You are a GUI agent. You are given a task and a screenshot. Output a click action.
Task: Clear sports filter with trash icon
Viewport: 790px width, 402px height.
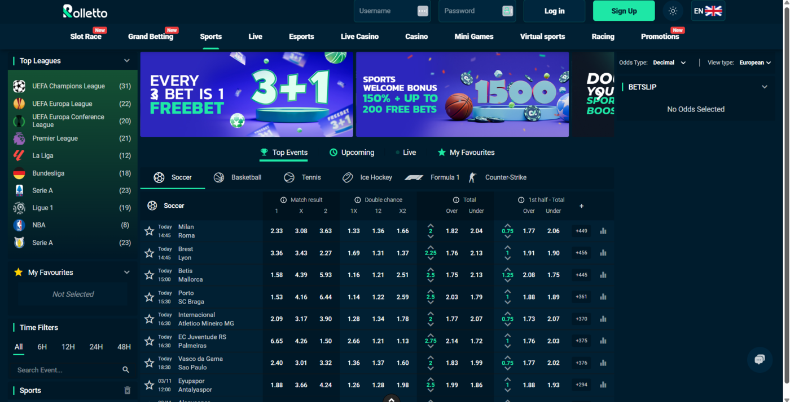[x=128, y=390]
